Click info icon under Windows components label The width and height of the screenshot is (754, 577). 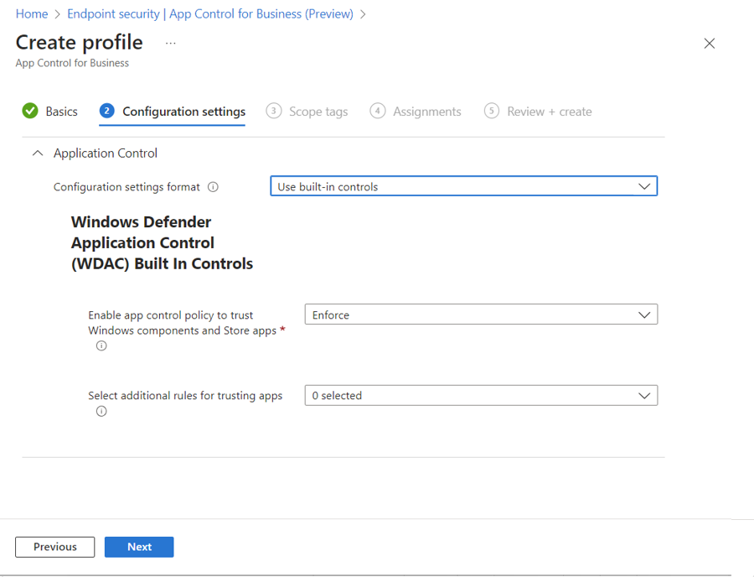pos(101,346)
